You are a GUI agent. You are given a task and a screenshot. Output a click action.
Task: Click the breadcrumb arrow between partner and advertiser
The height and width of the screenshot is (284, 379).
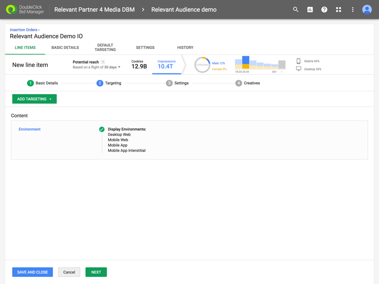click(143, 9)
